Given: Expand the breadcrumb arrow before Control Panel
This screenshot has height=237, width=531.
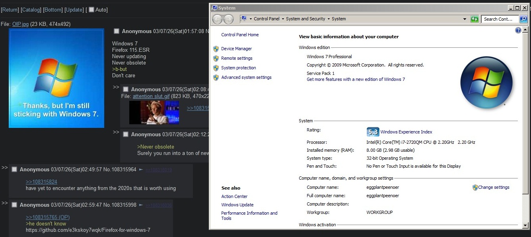Looking at the screenshot, I should [x=251, y=19].
